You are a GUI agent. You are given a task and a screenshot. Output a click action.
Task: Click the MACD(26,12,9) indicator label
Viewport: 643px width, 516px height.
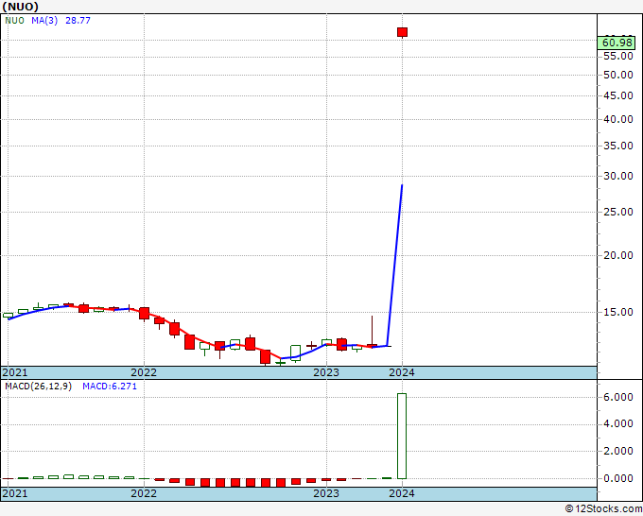[38, 387]
